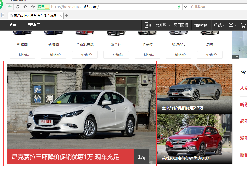Open the 荣威RX3降价促销优惠0.8万 caption
The width and height of the screenshot is (247, 169).
coord(186,158)
